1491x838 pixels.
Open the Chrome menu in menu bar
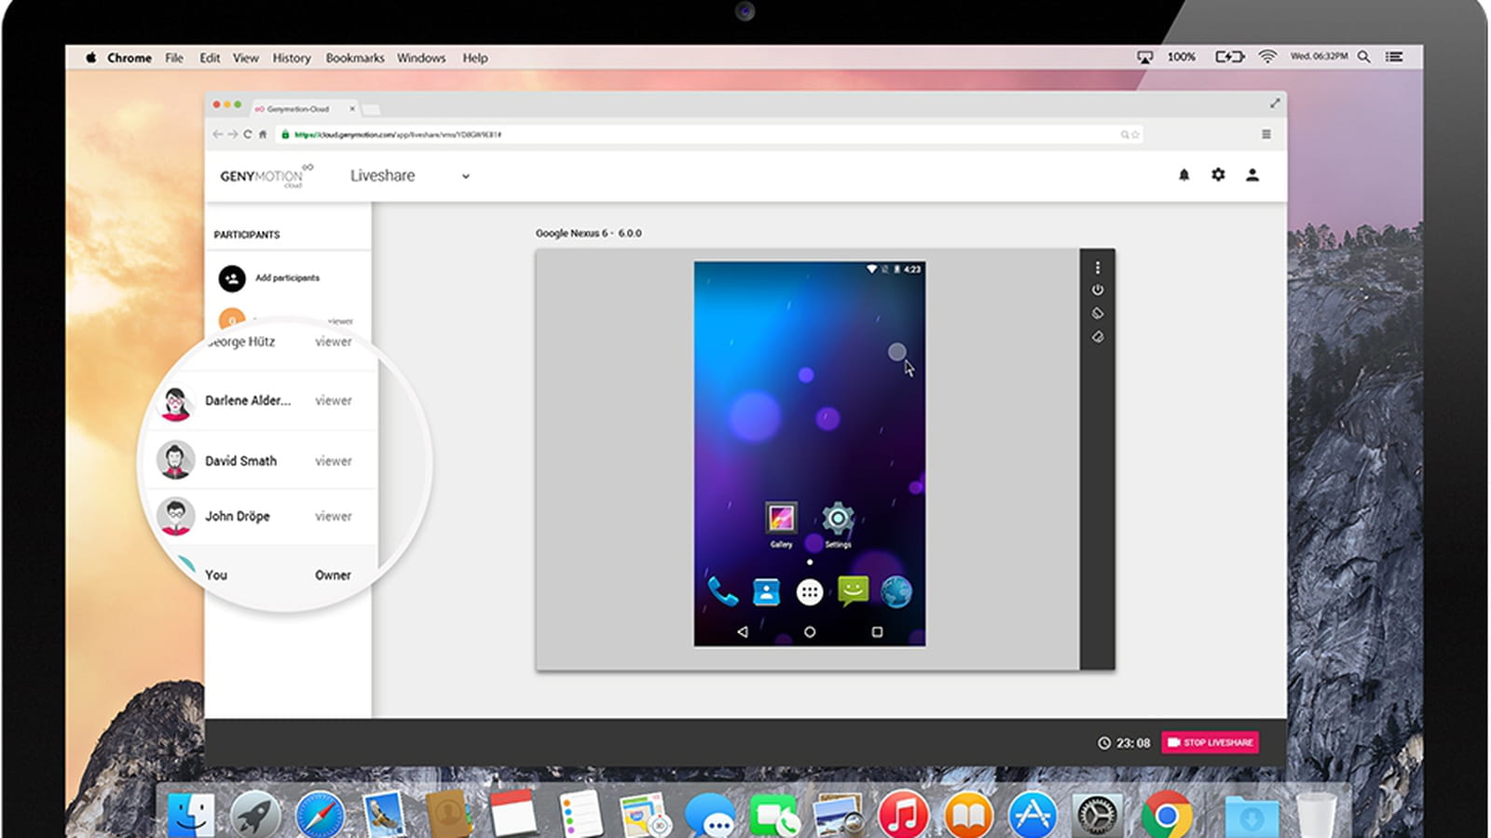pyautogui.click(x=130, y=58)
